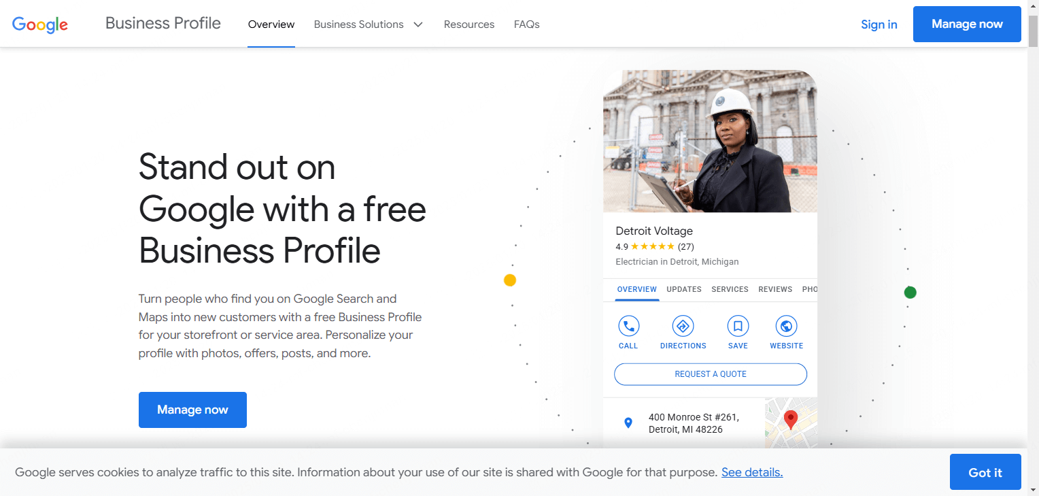Click Manage now button below hero text
Screen dimensions: 1039x496
192,410
